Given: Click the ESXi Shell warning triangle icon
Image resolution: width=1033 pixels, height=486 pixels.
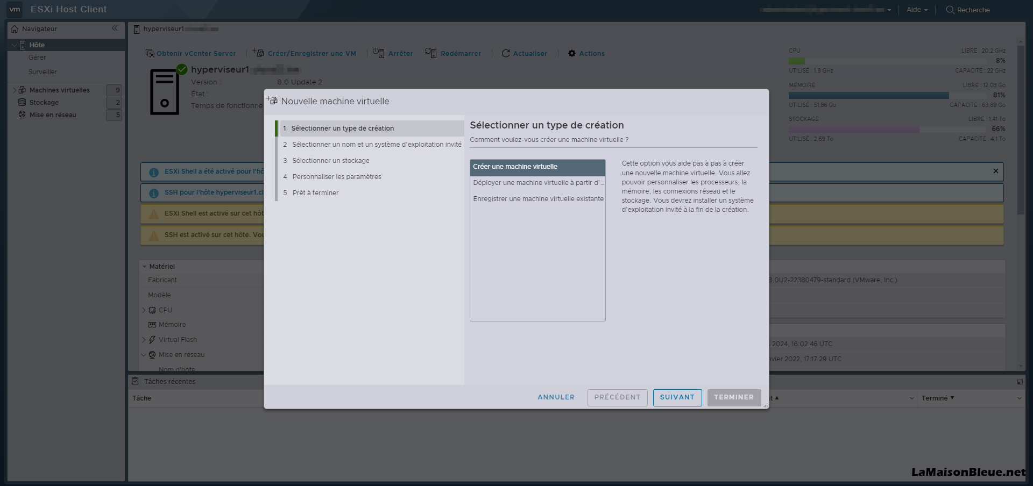Looking at the screenshot, I should point(154,214).
